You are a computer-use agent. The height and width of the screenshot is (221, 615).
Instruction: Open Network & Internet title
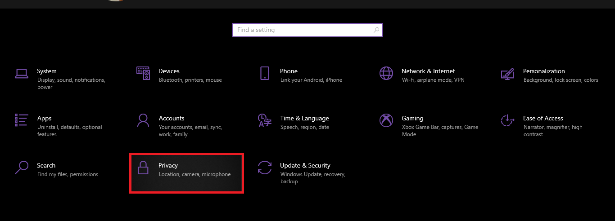point(428,71)
